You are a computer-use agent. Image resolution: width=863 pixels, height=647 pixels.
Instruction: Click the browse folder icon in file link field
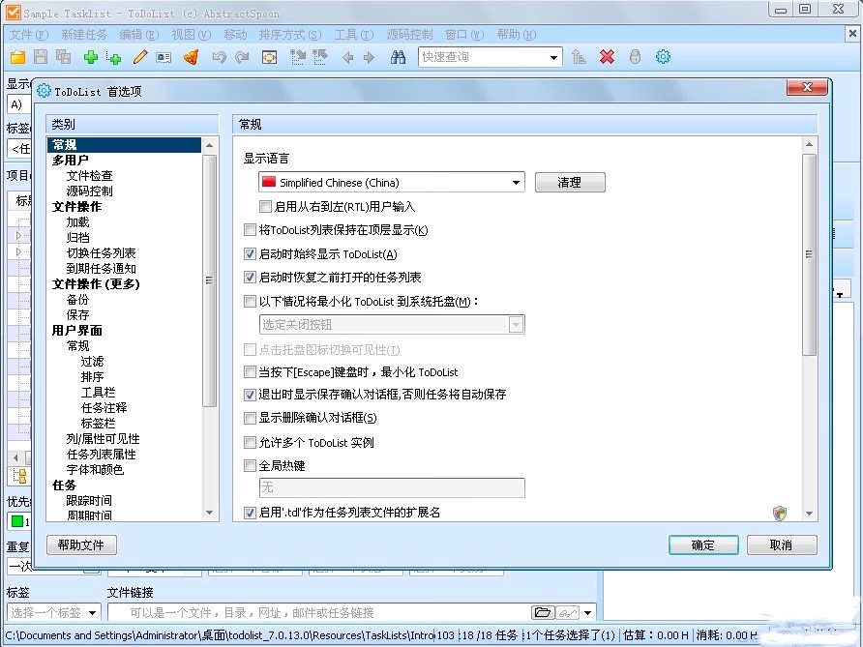click(x=542, y=612)
